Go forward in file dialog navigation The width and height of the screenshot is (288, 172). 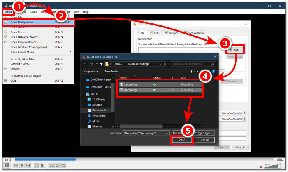click(91, 64)
